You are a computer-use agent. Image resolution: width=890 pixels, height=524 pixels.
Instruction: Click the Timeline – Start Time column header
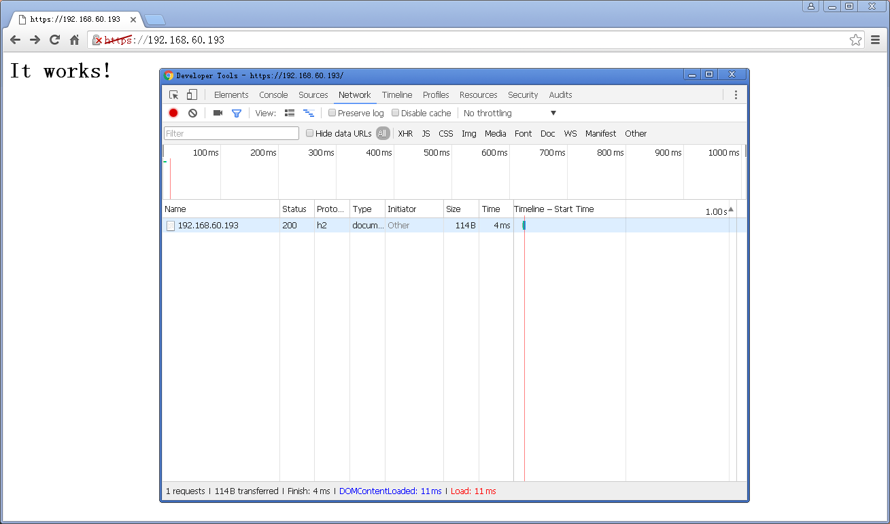click(x=554, y=209)
